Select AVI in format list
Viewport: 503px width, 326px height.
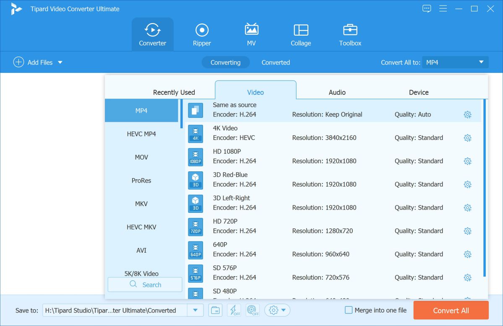point(141,250)
